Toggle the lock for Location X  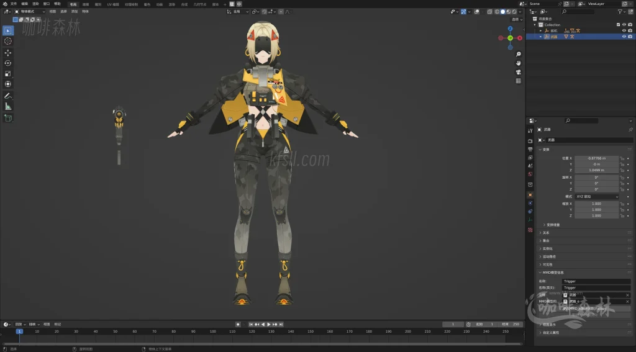click(622, 158)
